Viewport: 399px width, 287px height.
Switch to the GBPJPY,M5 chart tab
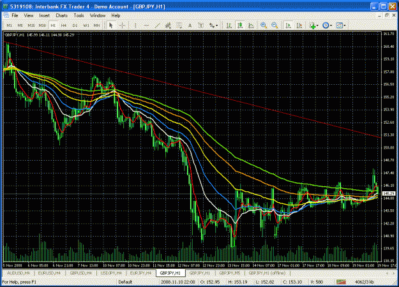point(230,273)
